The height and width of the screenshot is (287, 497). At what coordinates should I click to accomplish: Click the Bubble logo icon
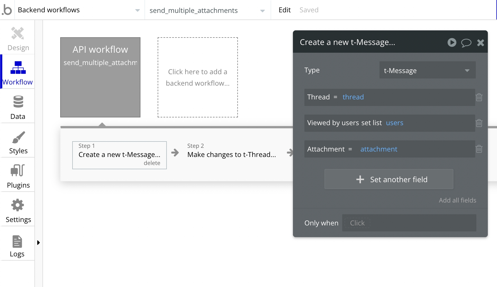(7, 10)
